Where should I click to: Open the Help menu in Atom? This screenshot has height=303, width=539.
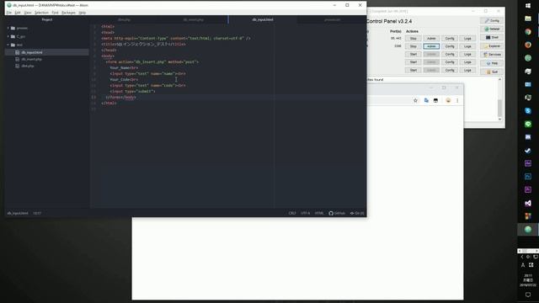[x=83, y=13]
